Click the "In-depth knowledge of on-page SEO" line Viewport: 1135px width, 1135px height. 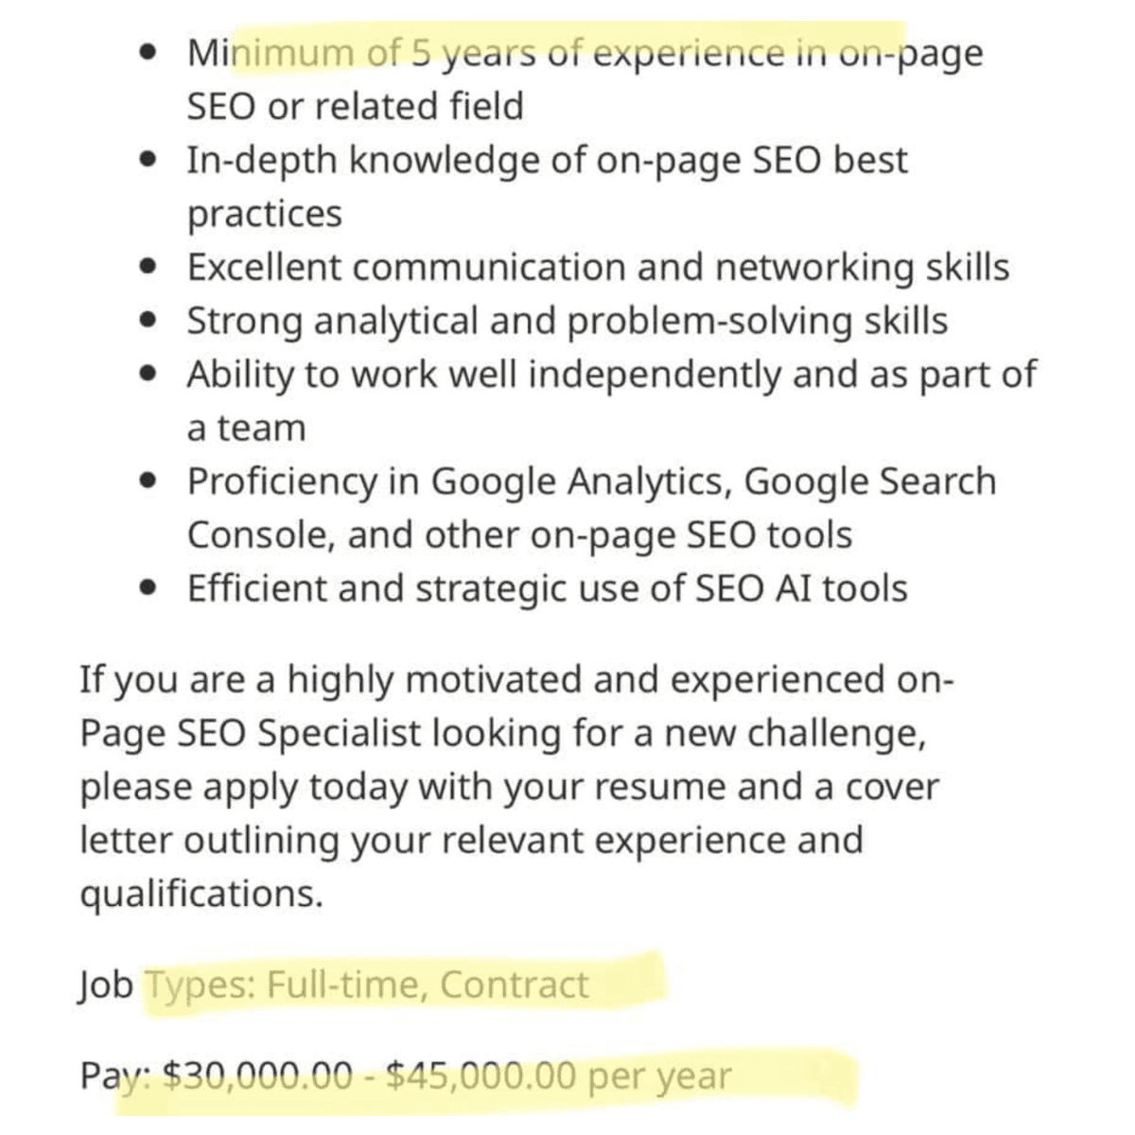coord(547,160)
